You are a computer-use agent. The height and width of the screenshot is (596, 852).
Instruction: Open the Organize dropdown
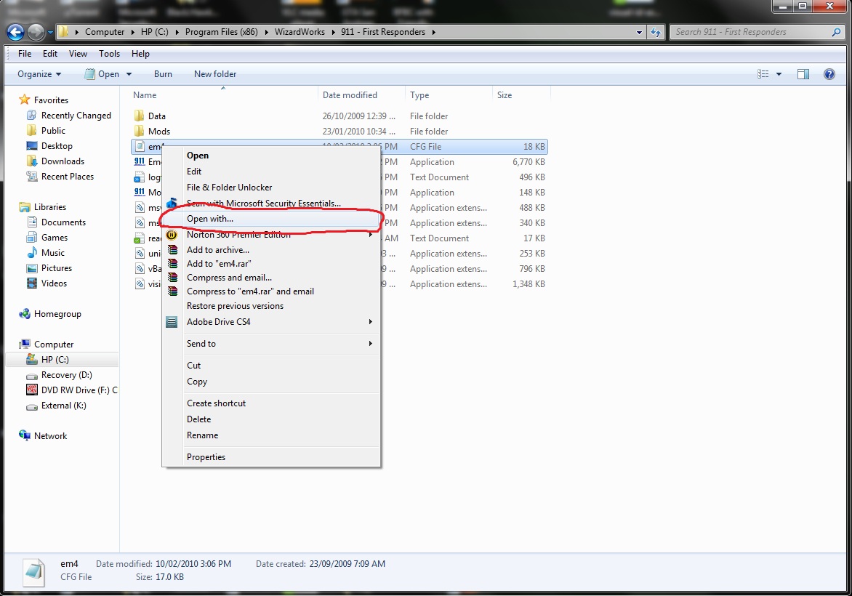pyautogui.click(x=39, y=74)
